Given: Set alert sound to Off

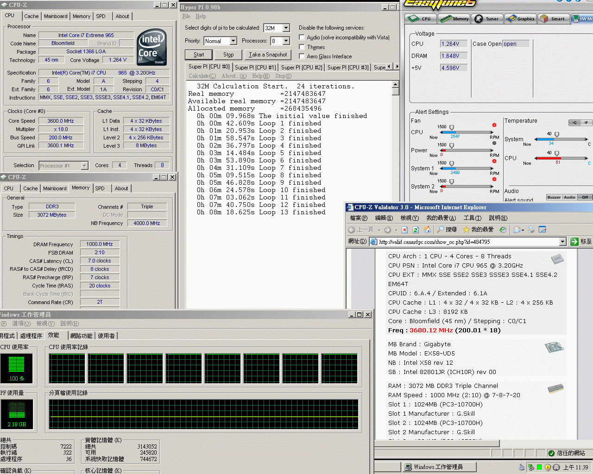Looking at the screenshot, I should coord(585,197).
